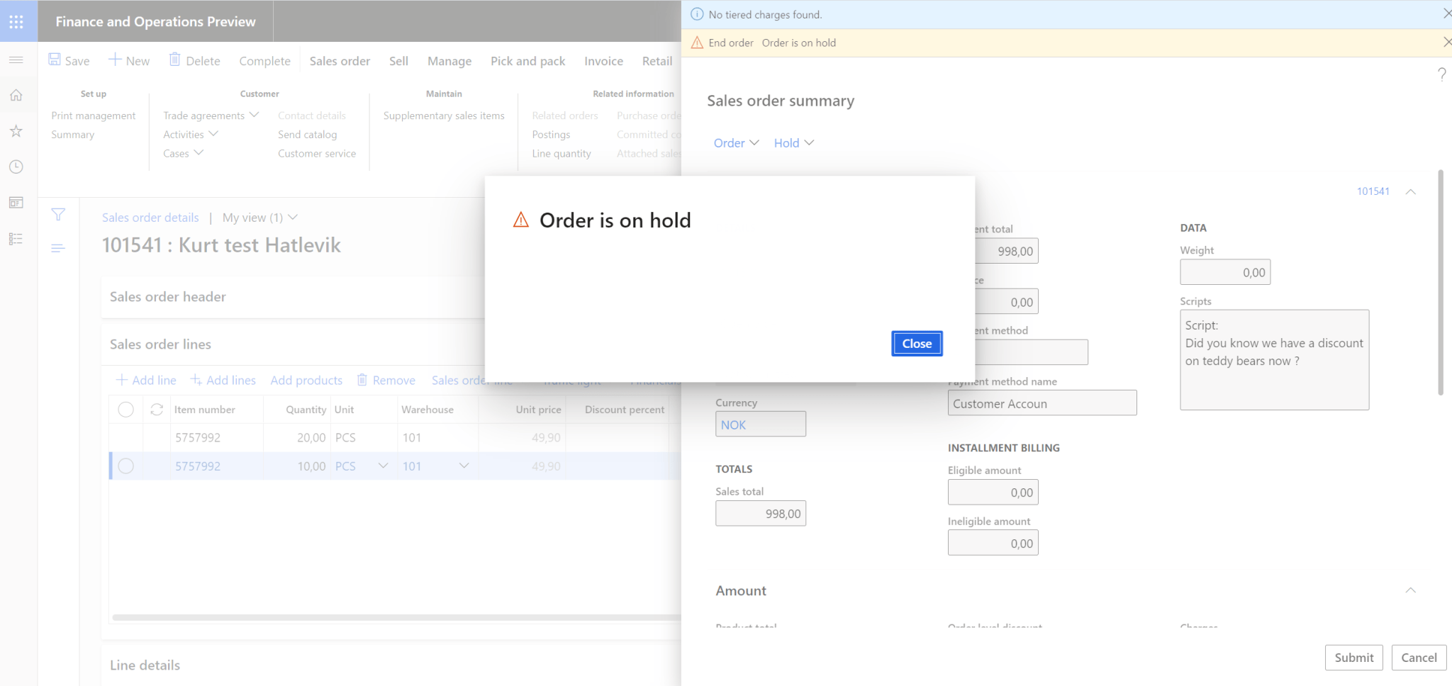Close the Order is on hold dialog
This screenshot has height=686, width=1452.
(x=916, y=344)
